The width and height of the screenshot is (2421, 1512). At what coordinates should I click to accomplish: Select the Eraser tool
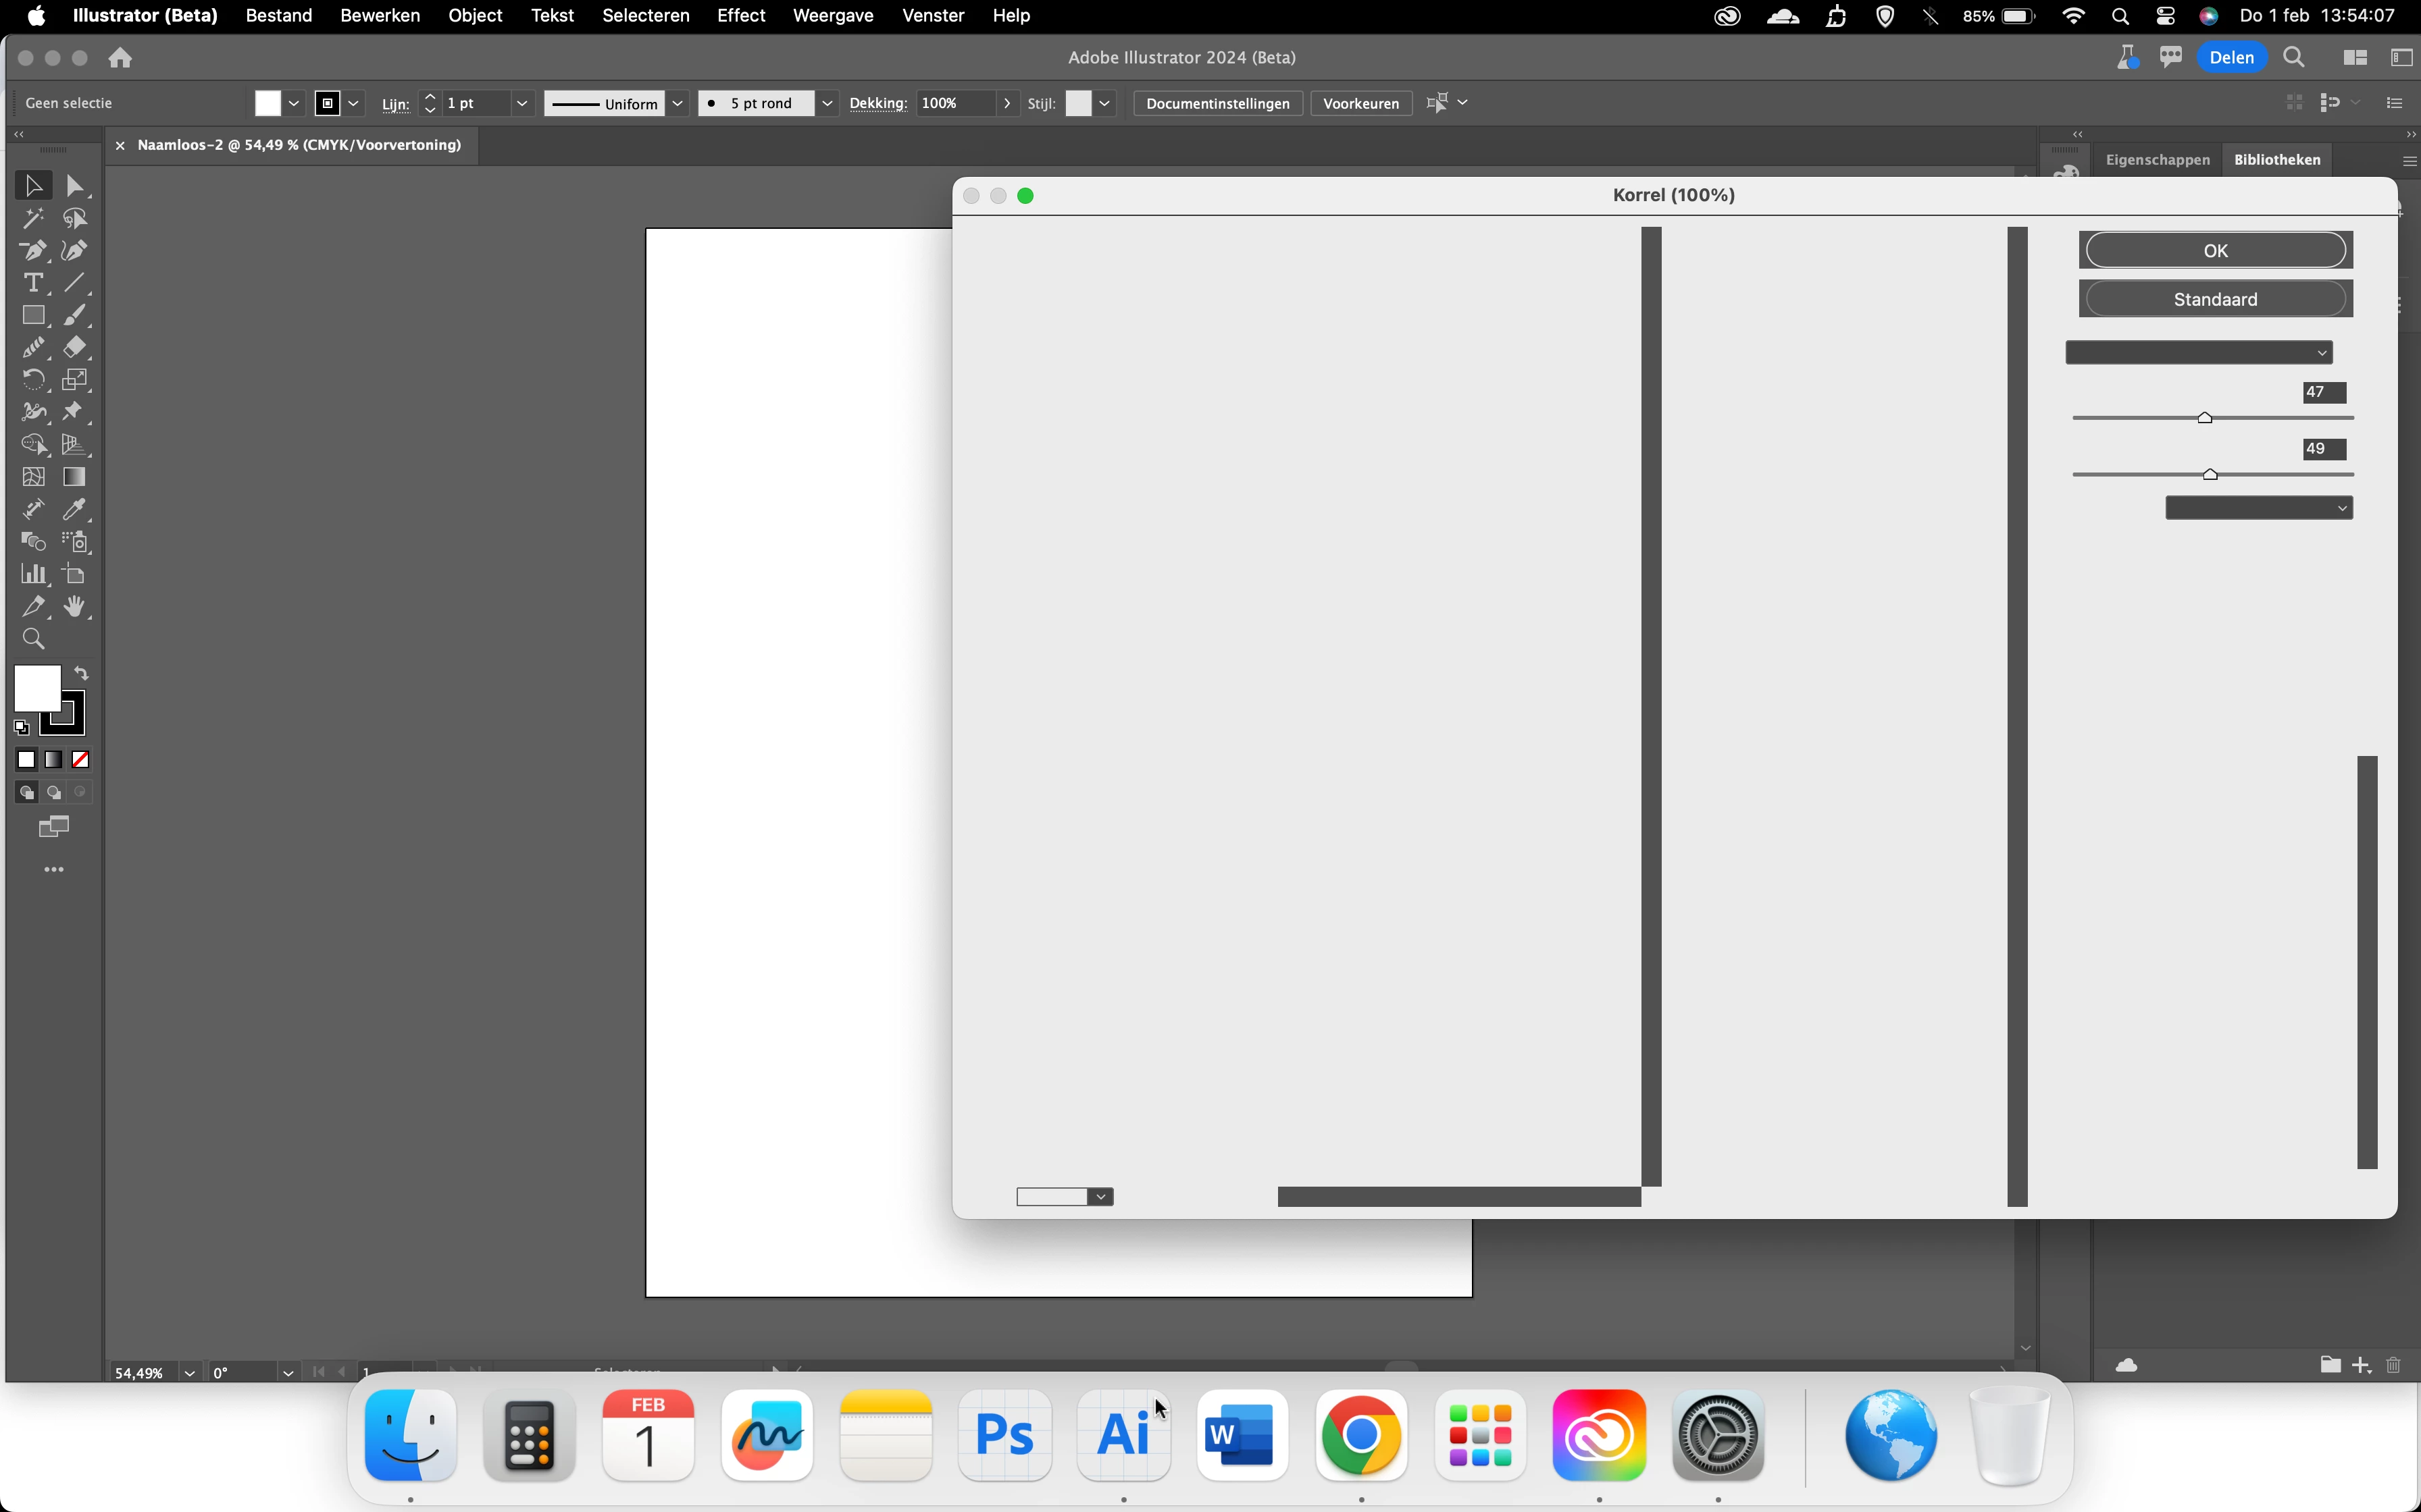tap(74, 348)
